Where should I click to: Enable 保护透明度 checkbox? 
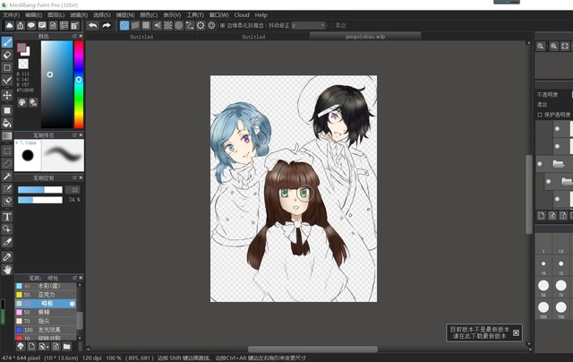(540, 115)
